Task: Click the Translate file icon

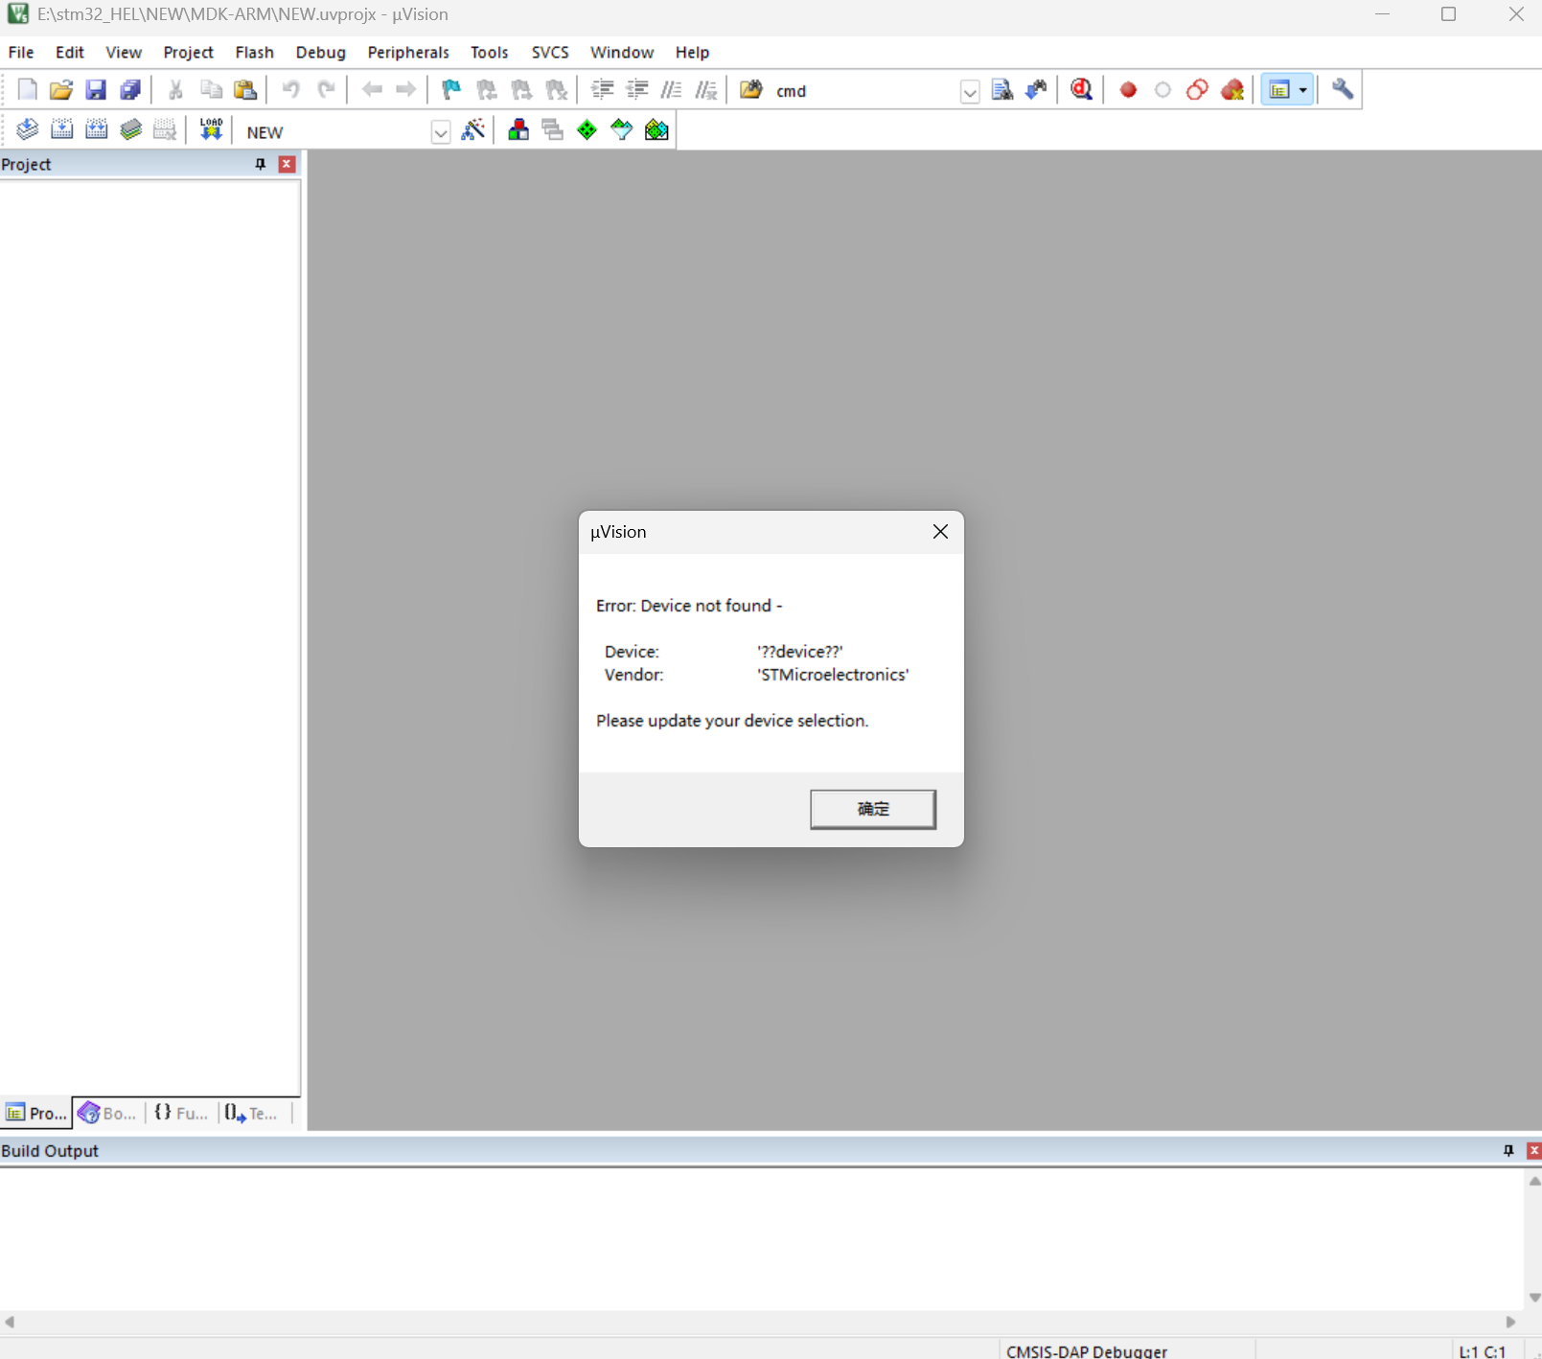Action: 27,130
